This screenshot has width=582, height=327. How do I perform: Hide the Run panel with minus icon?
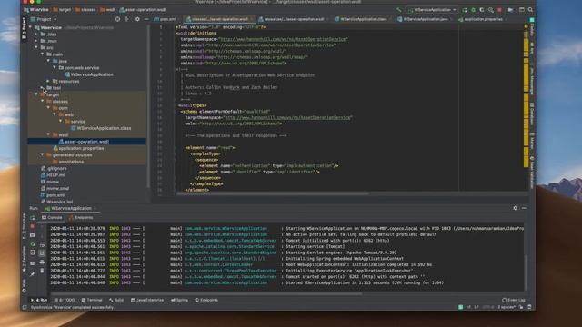[524, 208]
